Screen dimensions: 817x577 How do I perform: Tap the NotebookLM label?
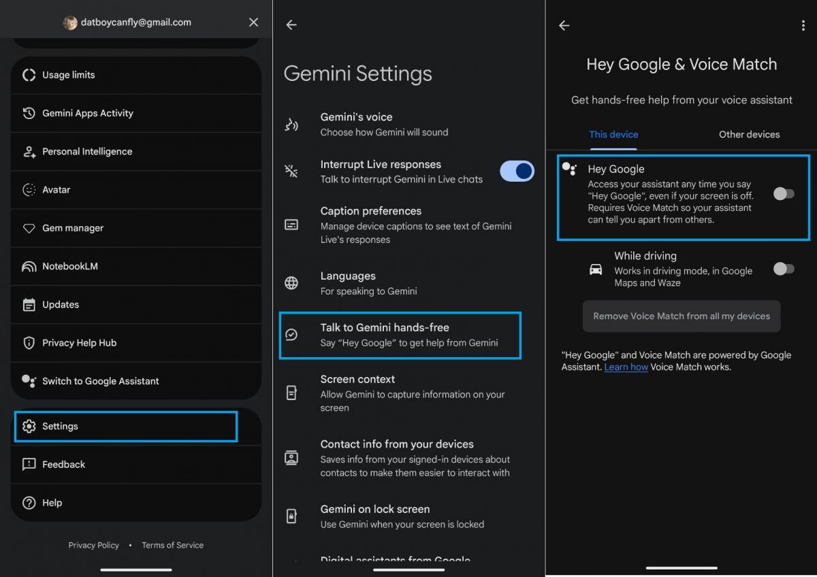click(x=70, y=267)
